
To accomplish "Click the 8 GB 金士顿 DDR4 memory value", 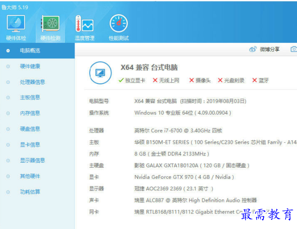I will pyautogui.click(x=172, y=154).
